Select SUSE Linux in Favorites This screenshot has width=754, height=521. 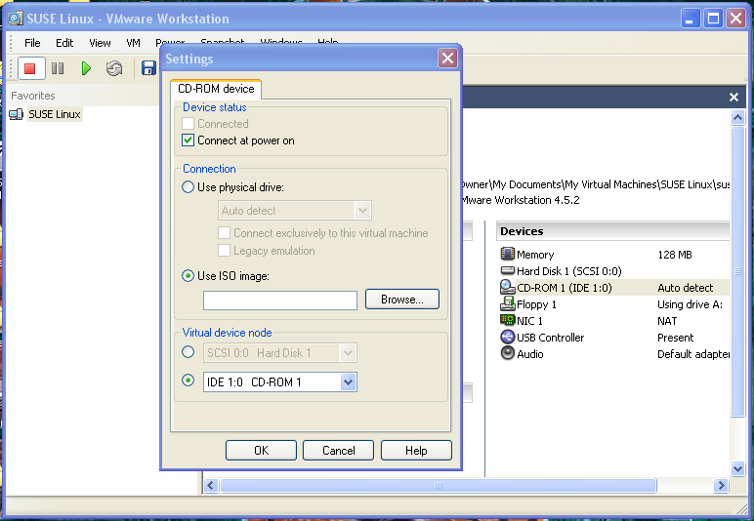tap(54, 114)
